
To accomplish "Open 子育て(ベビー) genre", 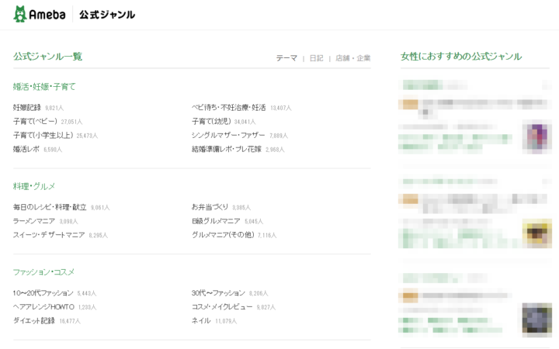I will (x=35, y=121).
